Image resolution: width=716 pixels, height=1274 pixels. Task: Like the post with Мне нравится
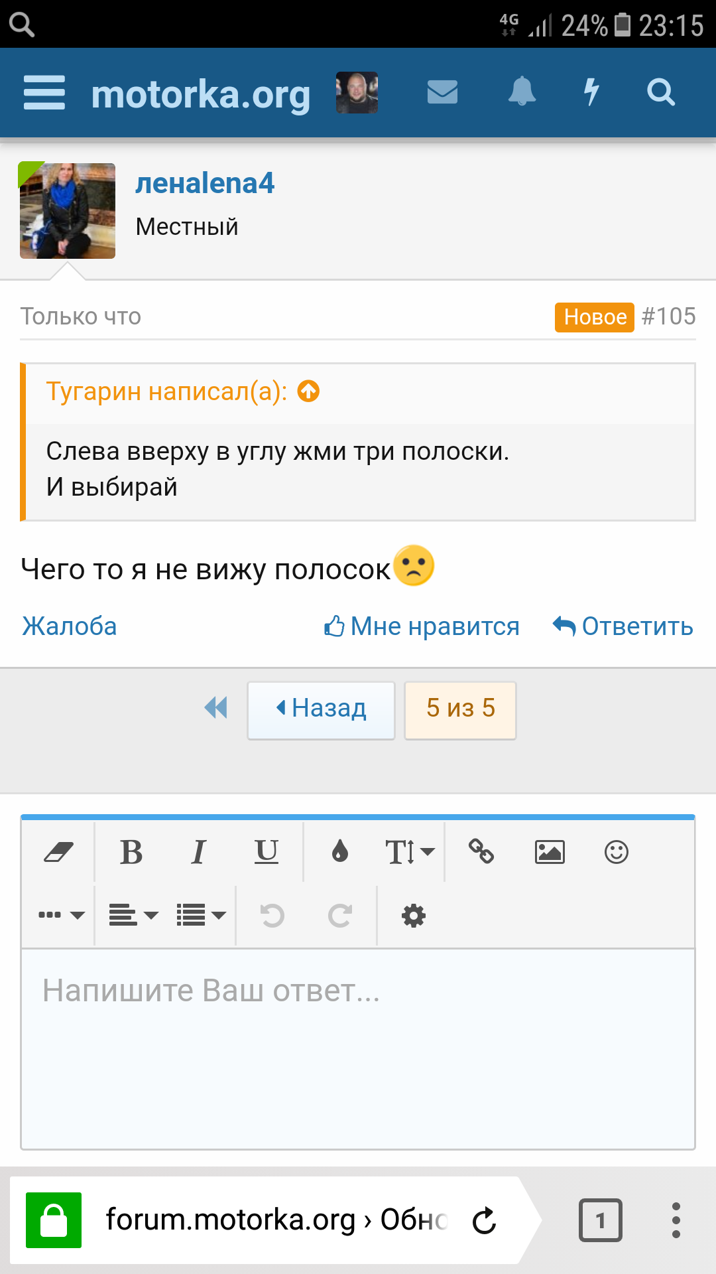(x=422, y=626)
